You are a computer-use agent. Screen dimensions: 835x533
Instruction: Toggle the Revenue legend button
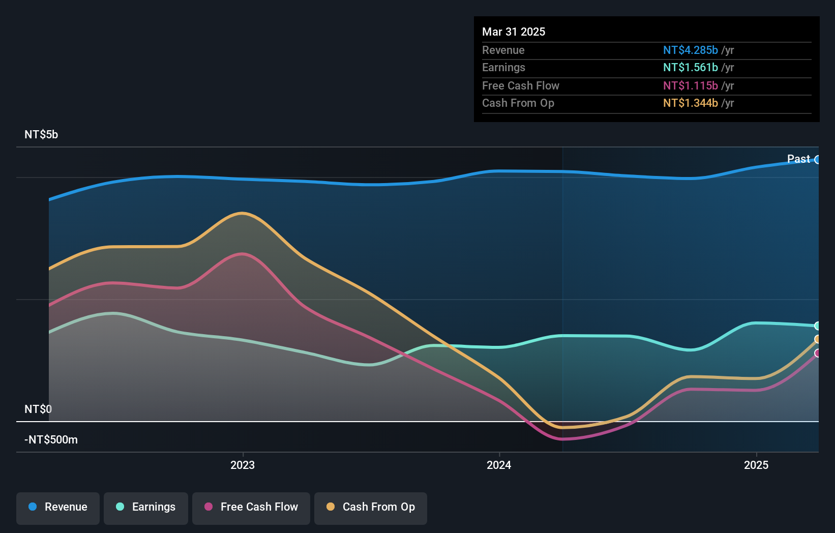pos(58,508)
